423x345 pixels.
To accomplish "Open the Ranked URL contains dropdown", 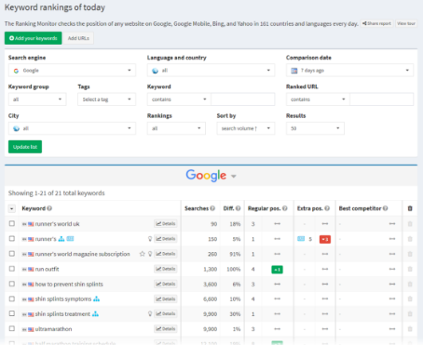I will point(318,100).
